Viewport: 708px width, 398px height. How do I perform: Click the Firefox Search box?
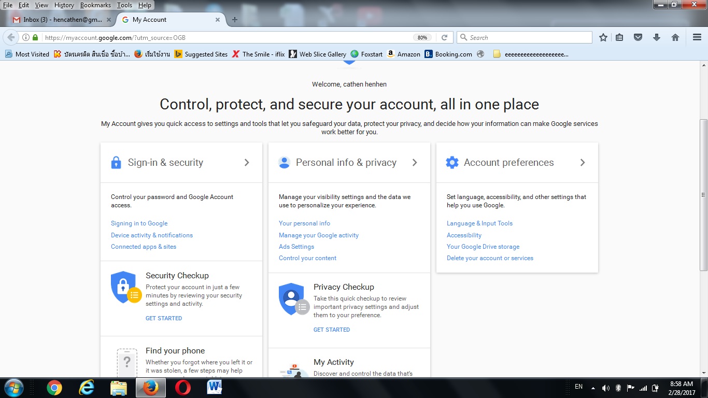pyautogui.click(x=524, y=37)
